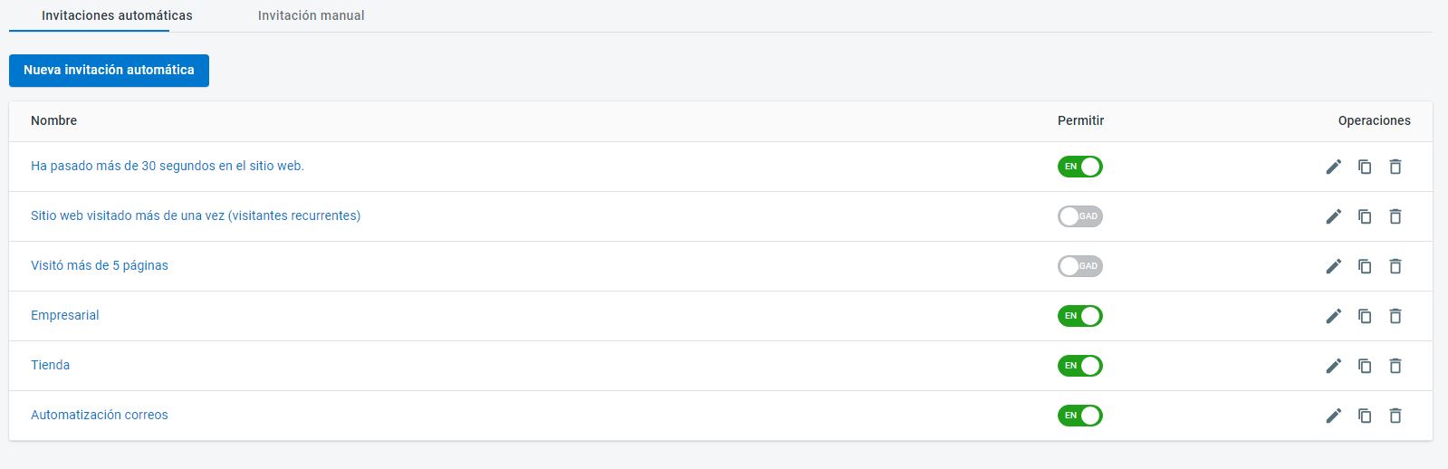Enable the 'Sitio web visitado' invitation toggle

(1080, 216)
